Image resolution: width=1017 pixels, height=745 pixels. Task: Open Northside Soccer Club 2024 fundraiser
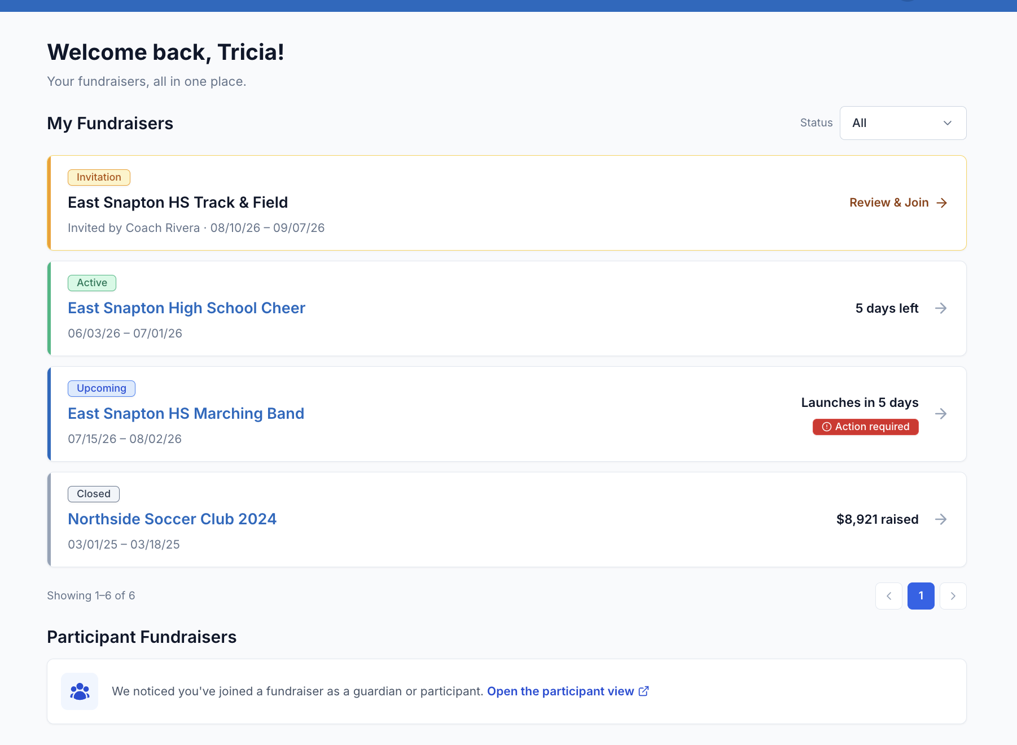[172, 519]
